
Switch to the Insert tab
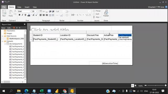(x=27, y=7)
